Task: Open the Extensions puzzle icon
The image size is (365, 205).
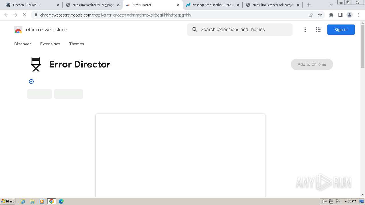Action: click(x=331, y=15)
